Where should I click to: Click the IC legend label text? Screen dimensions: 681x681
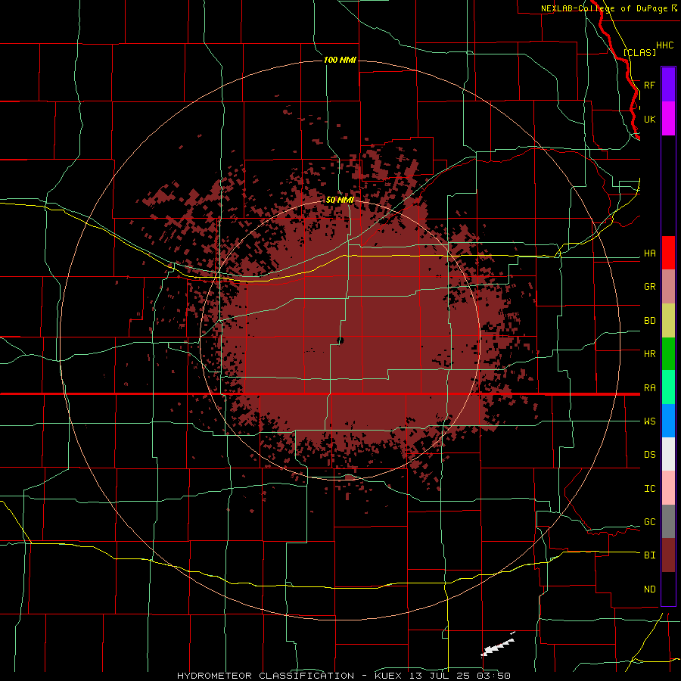(x=649, y=489)
